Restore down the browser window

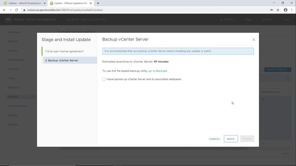pos(283,3)
